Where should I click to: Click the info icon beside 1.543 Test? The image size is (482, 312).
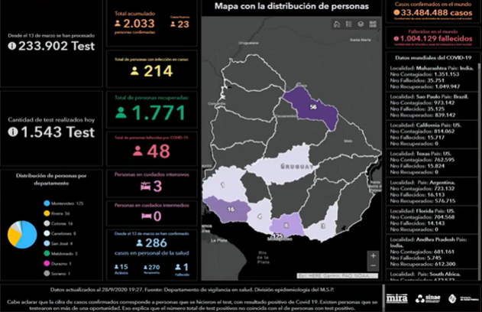(12, 132)
